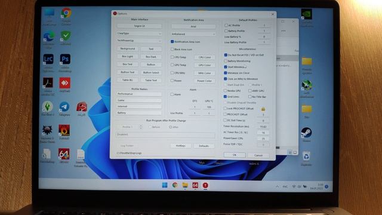Show hidden icons in the system tray

click(x=277, y=187)
